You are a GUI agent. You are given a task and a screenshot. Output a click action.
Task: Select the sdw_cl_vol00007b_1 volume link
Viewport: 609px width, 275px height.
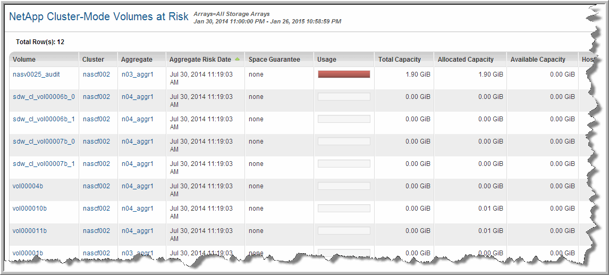(x=44, y=164)
